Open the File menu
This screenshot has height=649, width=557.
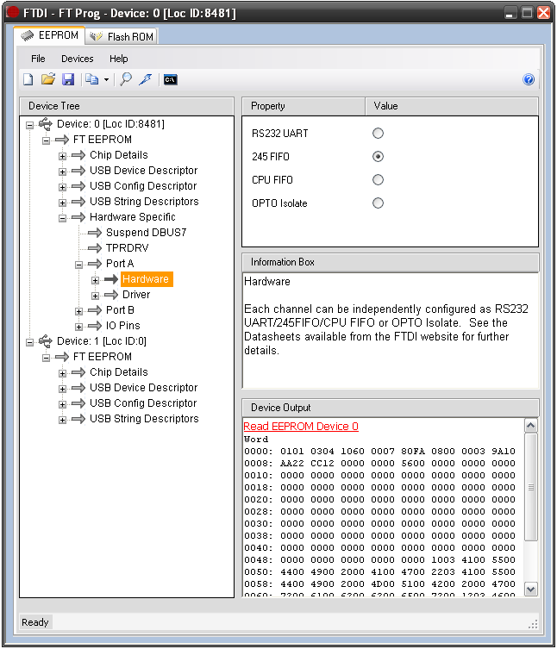(x=38, y=59)
